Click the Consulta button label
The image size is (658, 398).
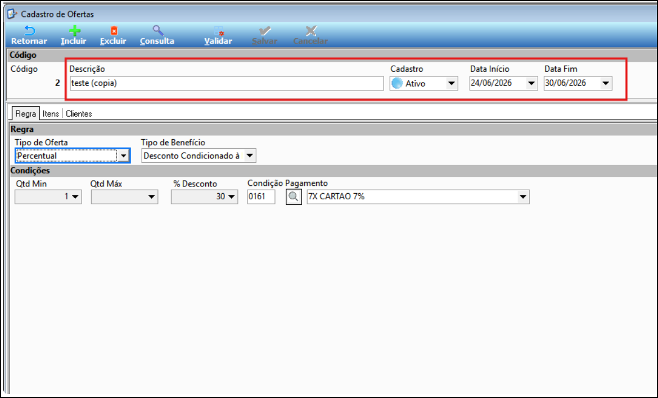coord(157,41)
